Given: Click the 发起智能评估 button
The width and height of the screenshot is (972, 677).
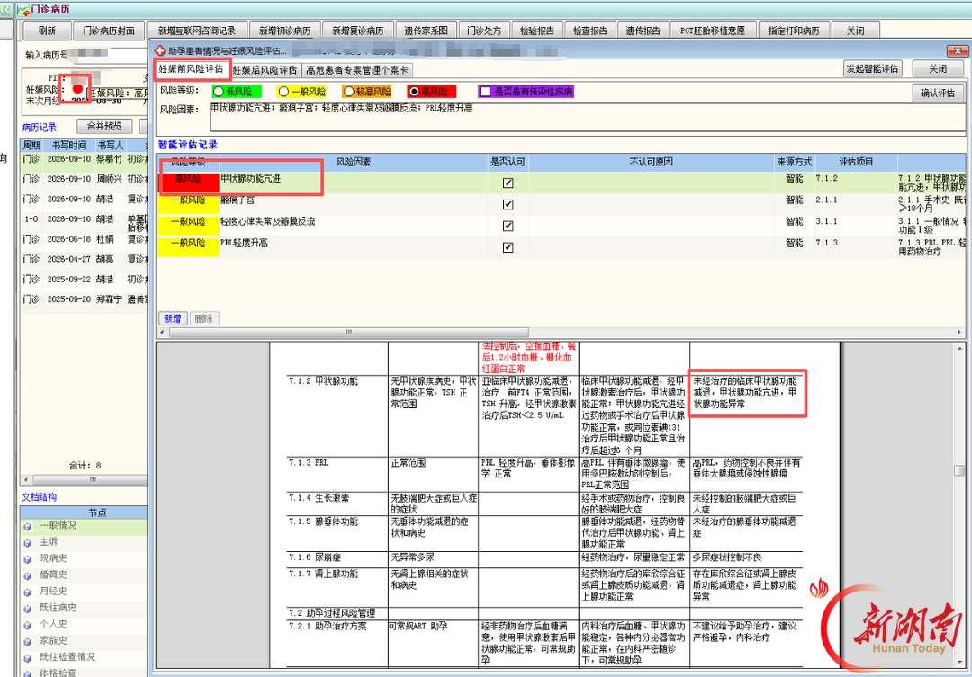Looking at the screenshot, I should [873, 68].
